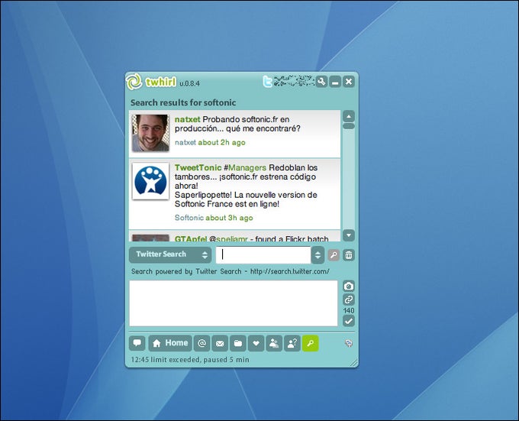The image size is (519, 421).
Task: Open search history arrows next to search field
Action: click(318, 255)
